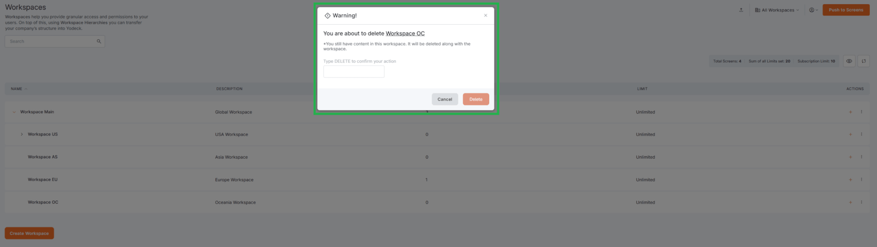Click the ACTIONS column header

(x=855, y=89)
